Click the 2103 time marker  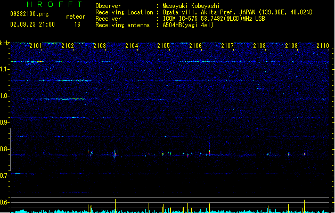(x=100, y=46)
